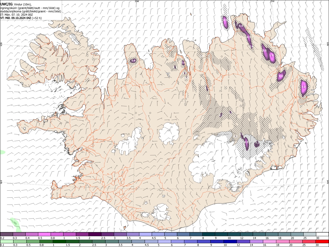This screenshot has width=329, height=247.
Task: Click the '64N' latitude label on right edge
Action: [x=328, y=182]
